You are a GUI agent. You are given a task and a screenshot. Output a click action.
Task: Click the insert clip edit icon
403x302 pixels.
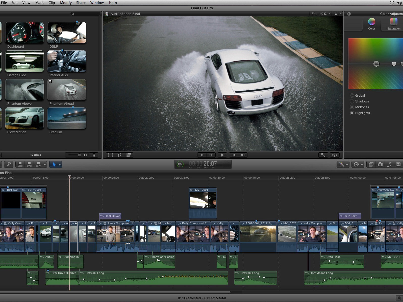29,164
